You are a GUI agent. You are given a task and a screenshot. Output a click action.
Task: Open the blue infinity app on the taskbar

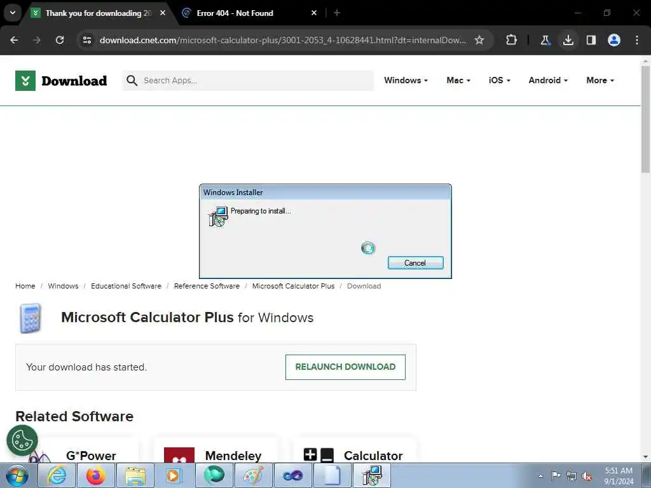click(292, 476)
